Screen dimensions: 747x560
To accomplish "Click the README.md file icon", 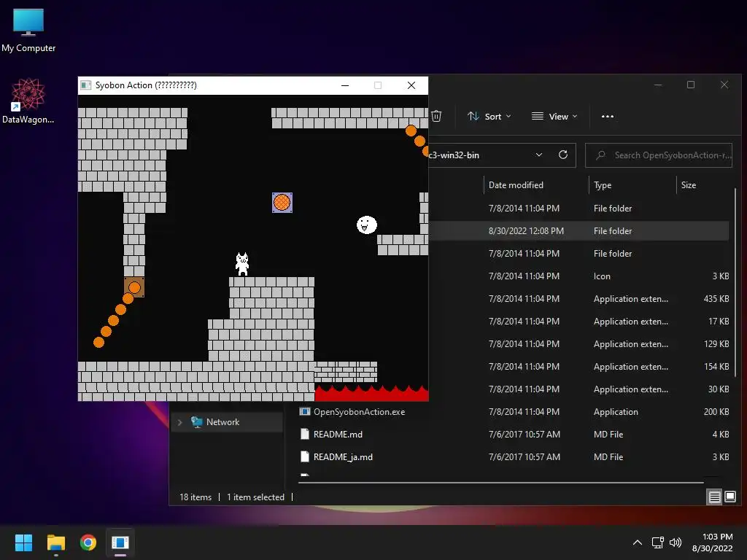I will [x=305, y=434].
